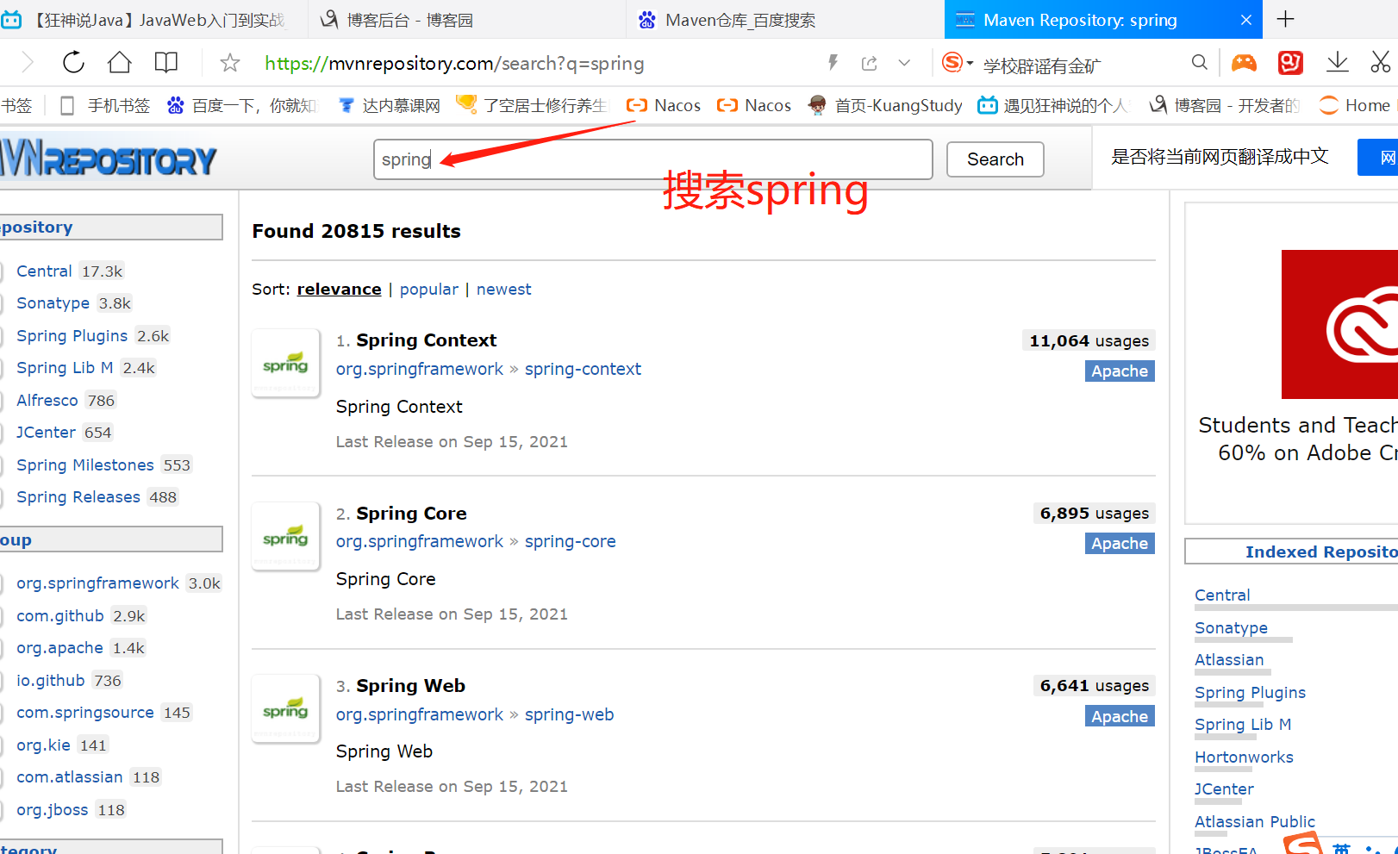Screen dimensions: 1398x854
Task: Open the spring-web artifact link
Action: point(569,714)
